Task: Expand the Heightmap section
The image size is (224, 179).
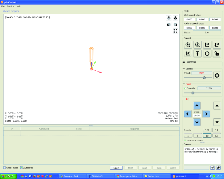Action: pos(189,62)
